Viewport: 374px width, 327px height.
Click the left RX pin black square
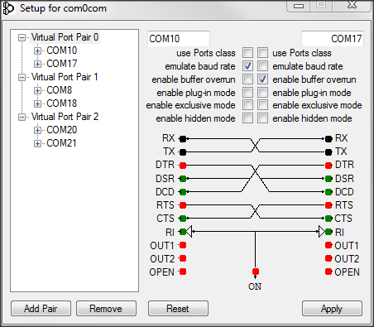click(183, 139)
